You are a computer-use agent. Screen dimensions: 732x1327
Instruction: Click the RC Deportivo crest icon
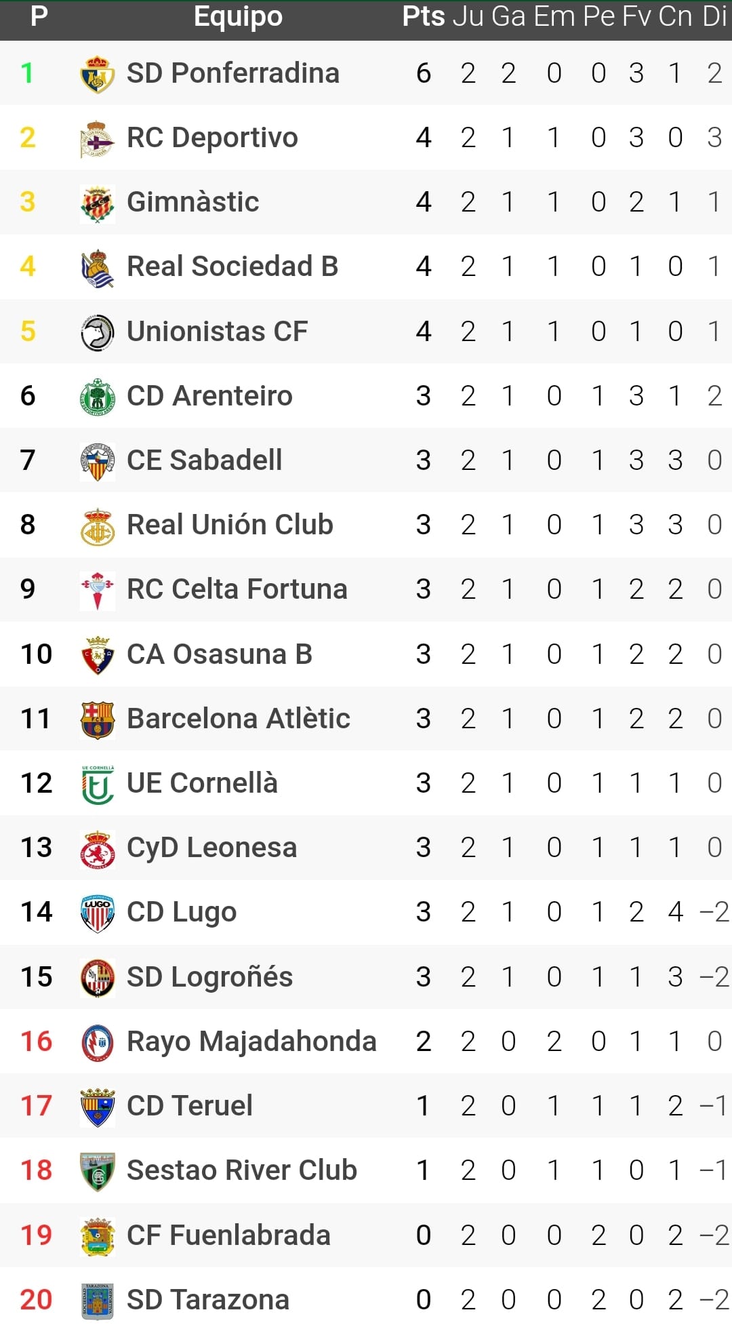tap(97, 138)
